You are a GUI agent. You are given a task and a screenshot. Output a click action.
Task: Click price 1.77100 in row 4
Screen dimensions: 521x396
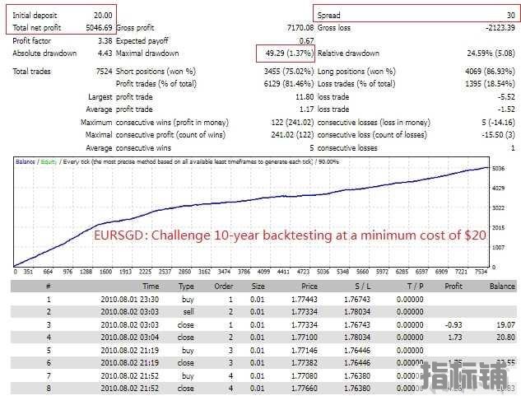[x=305, y=338]
